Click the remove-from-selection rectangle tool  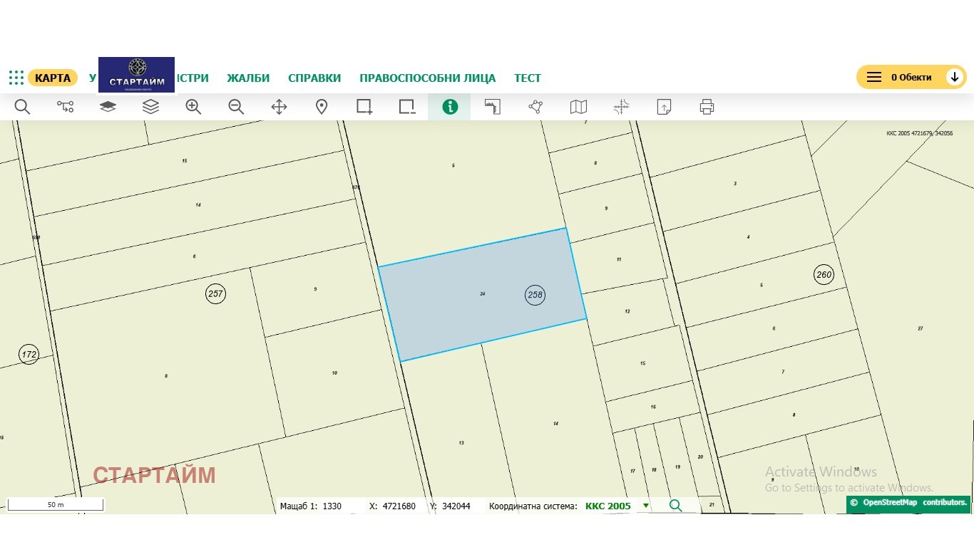407,107
